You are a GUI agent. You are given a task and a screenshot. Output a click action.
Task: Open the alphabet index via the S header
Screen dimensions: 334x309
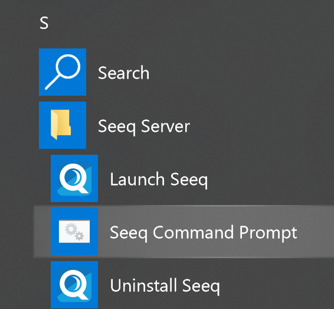pos(44,23)
